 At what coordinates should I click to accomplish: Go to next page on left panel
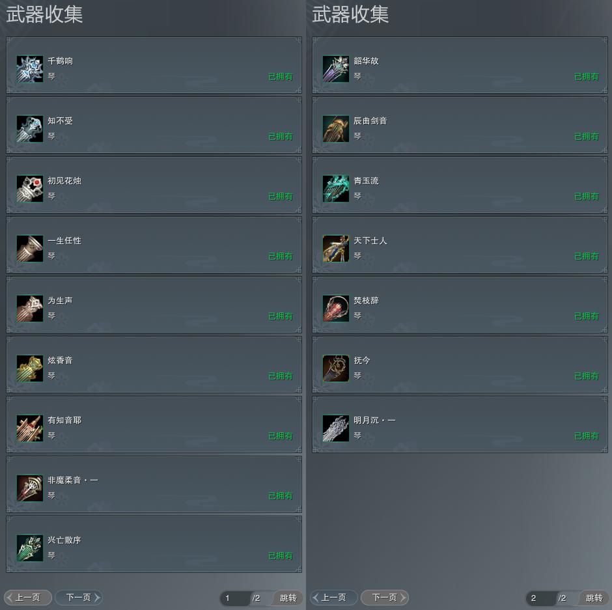78,598
